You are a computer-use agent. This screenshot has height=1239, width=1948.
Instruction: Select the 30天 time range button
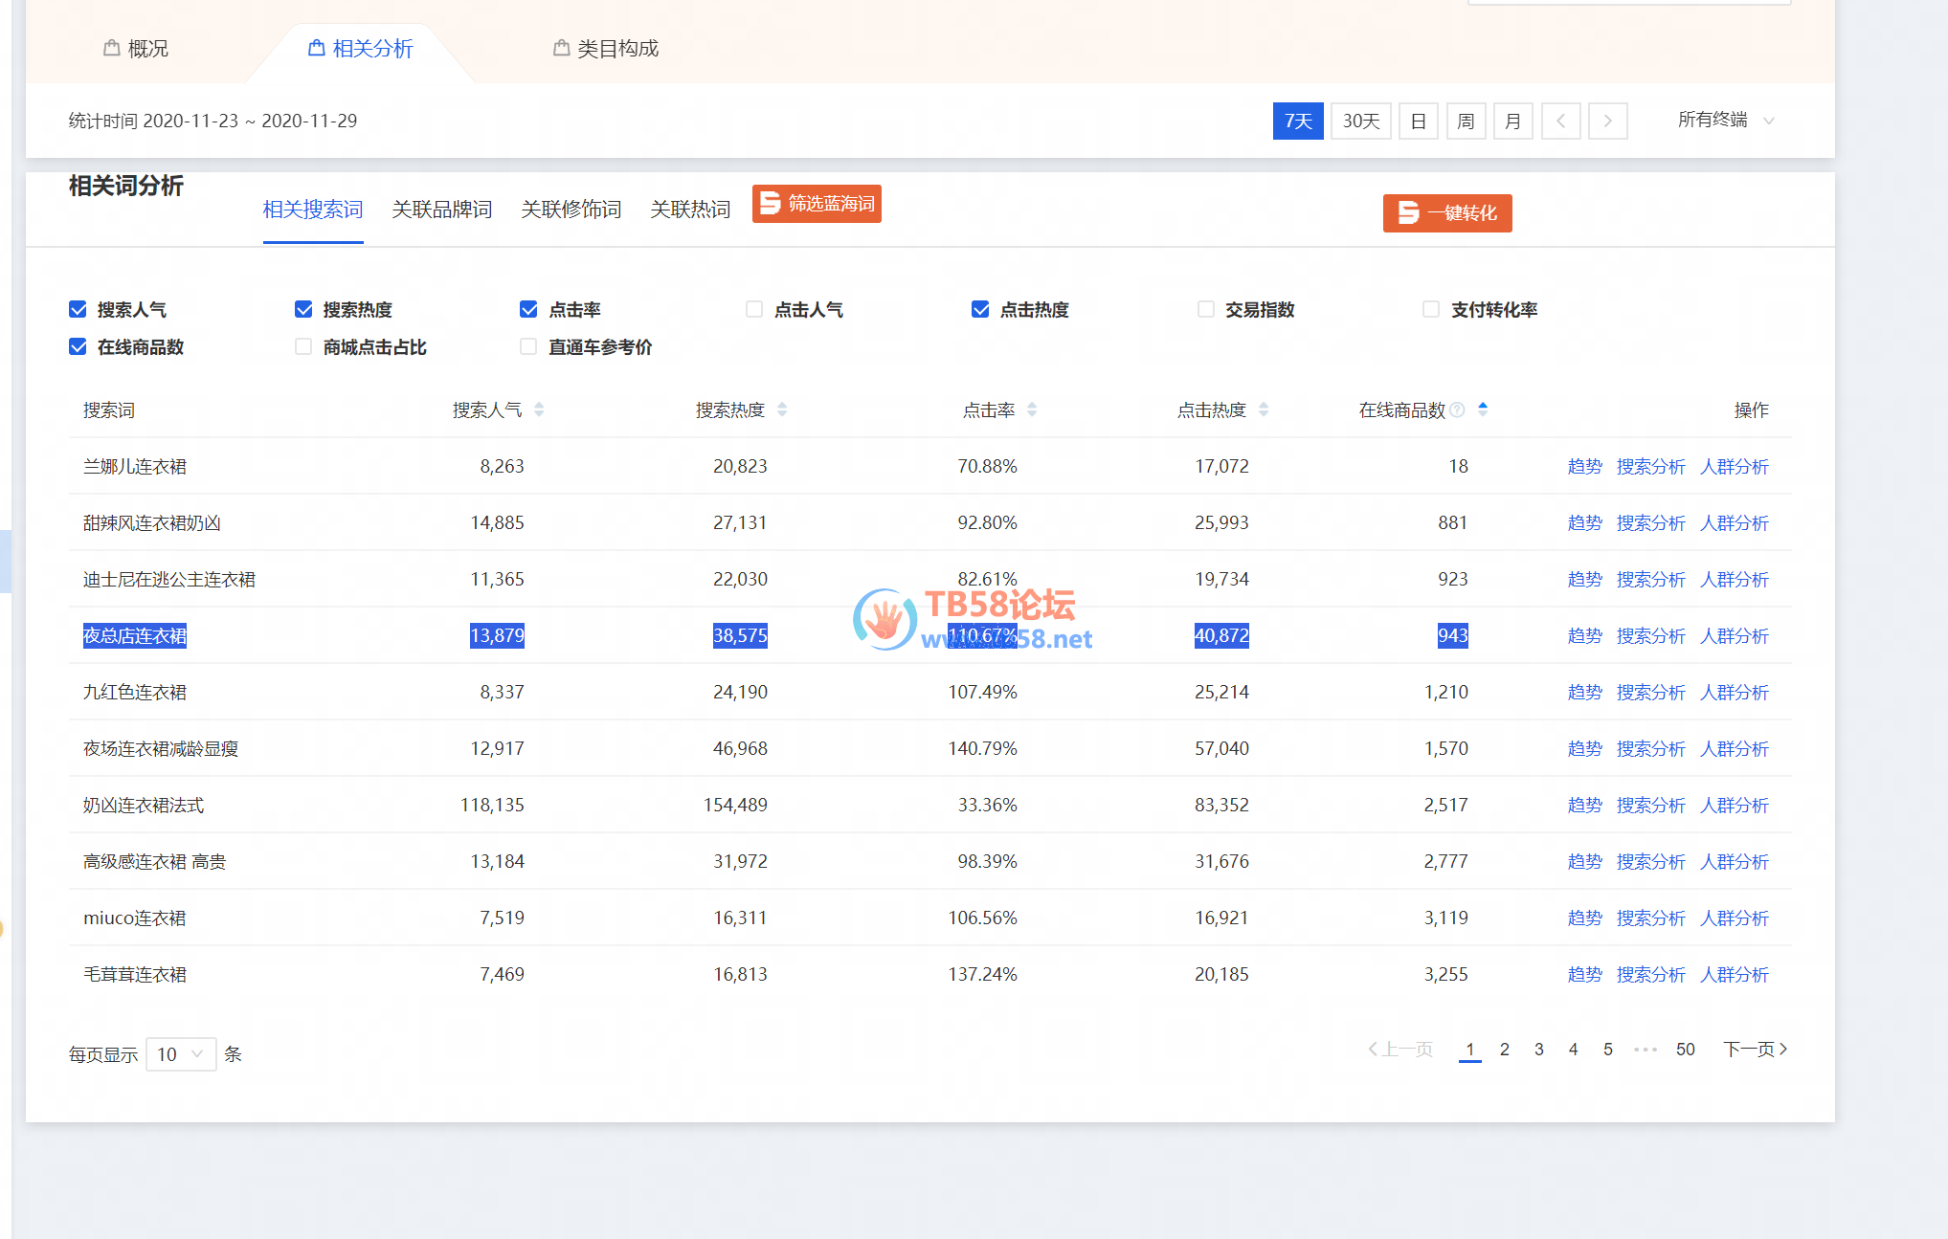[1360, 121]
